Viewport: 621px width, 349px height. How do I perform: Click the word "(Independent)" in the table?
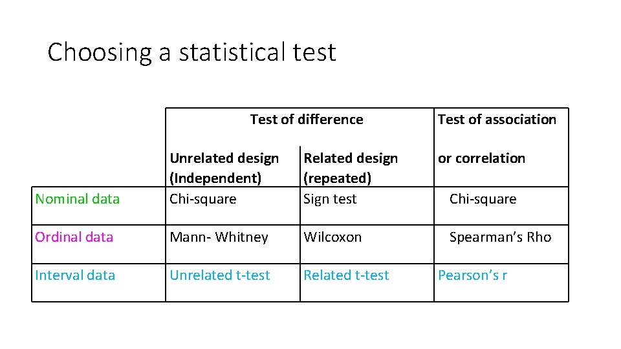[215, 178]
